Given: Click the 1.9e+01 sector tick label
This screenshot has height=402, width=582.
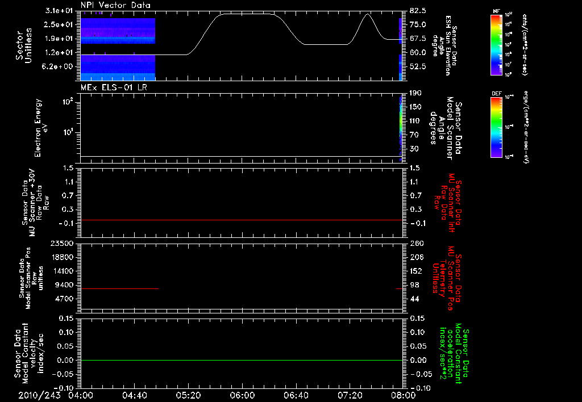Looking at the screenshot, I should point(59,39).
